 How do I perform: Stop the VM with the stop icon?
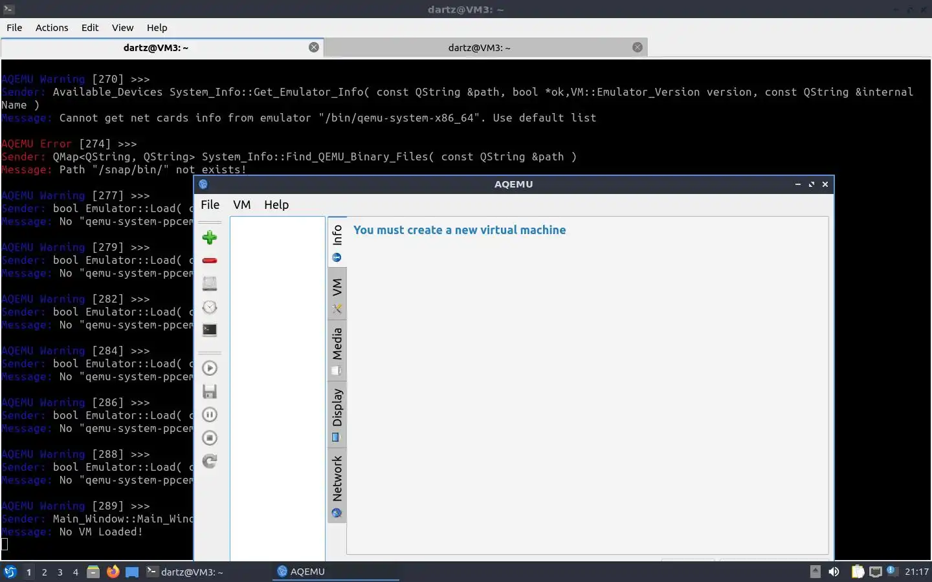(x=209, y=438)
